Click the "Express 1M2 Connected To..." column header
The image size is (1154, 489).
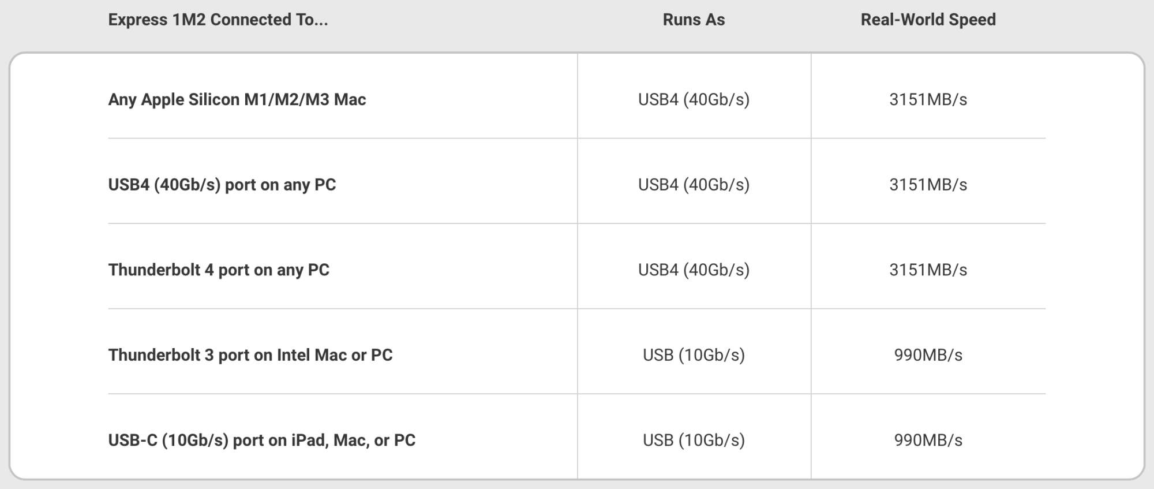click(x=218, y=20)
